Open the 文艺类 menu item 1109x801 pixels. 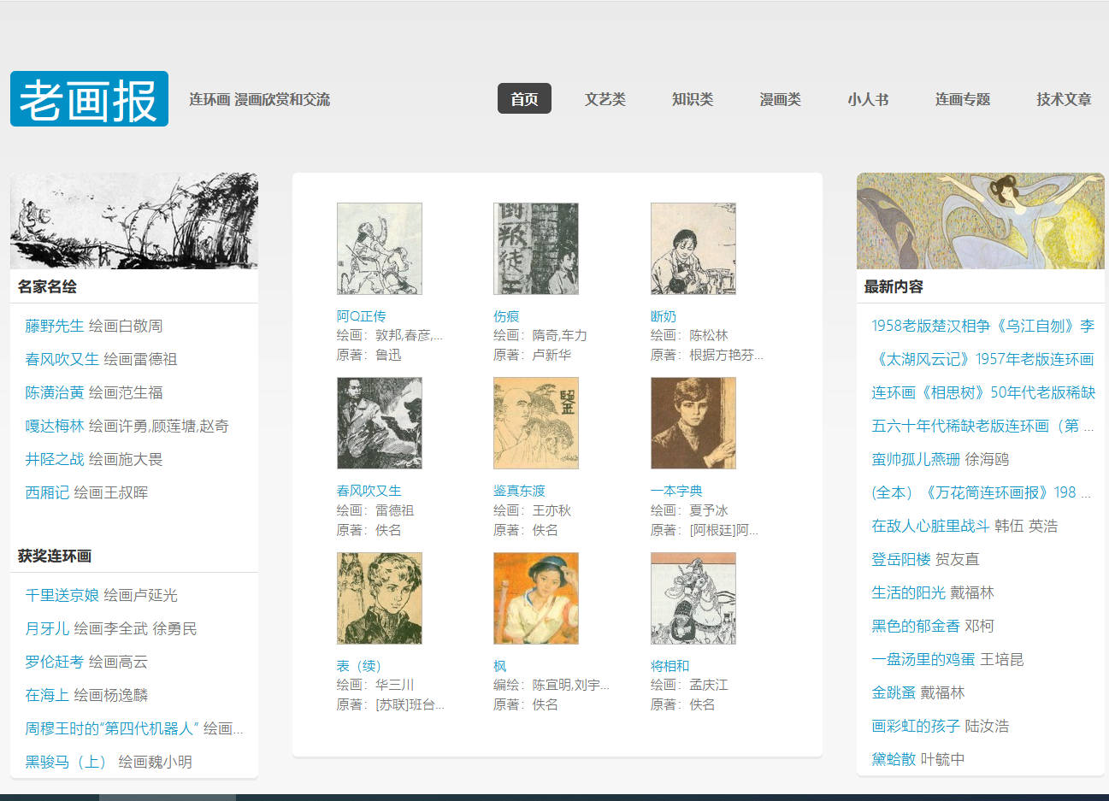(605, 99)
